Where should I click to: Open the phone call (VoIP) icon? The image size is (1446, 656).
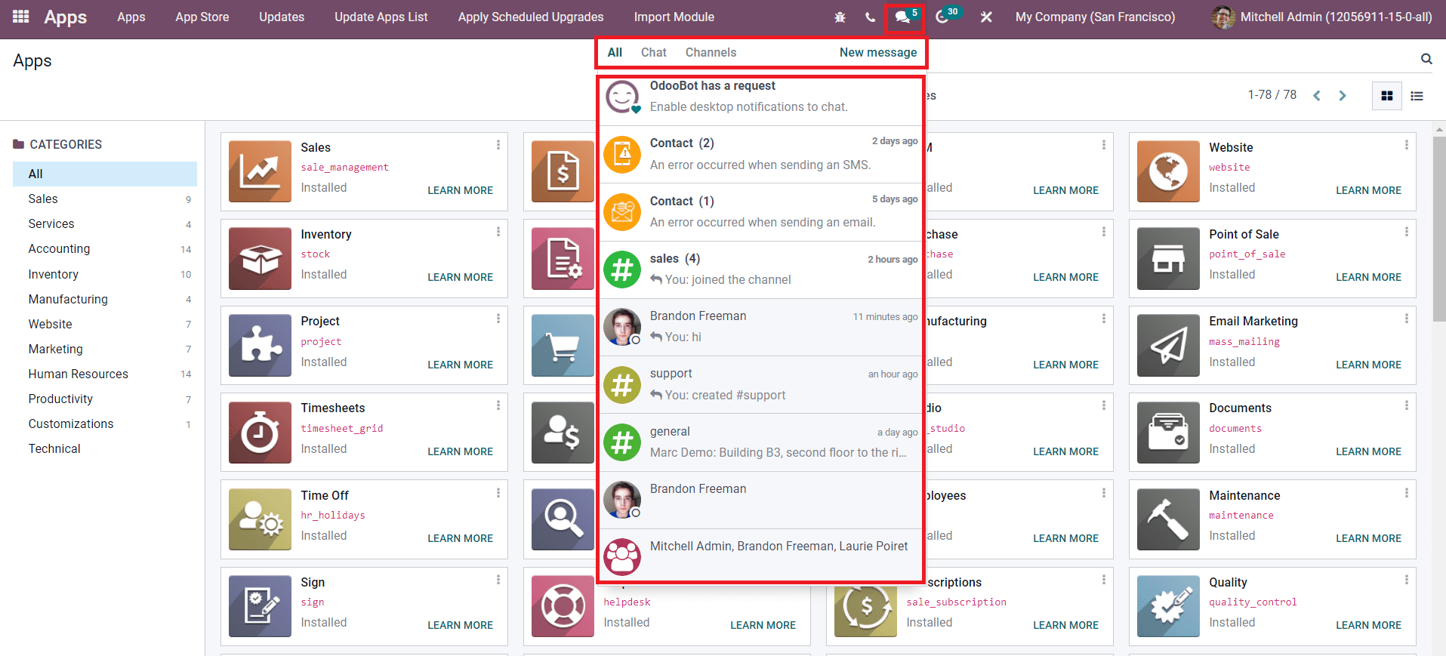[871, 17]
